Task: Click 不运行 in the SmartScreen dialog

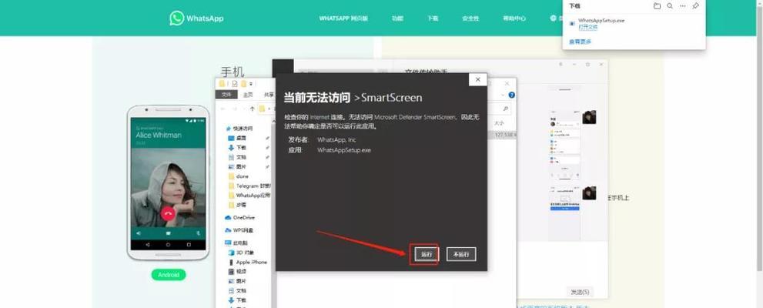Action: (461, 254)
